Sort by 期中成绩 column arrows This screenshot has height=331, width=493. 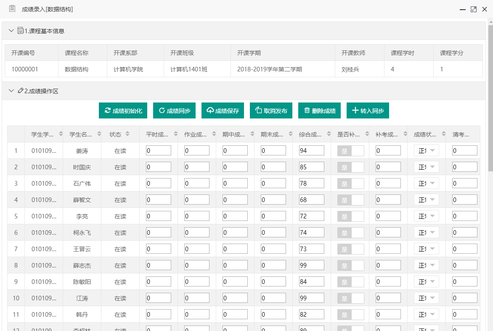coord(252,134)
